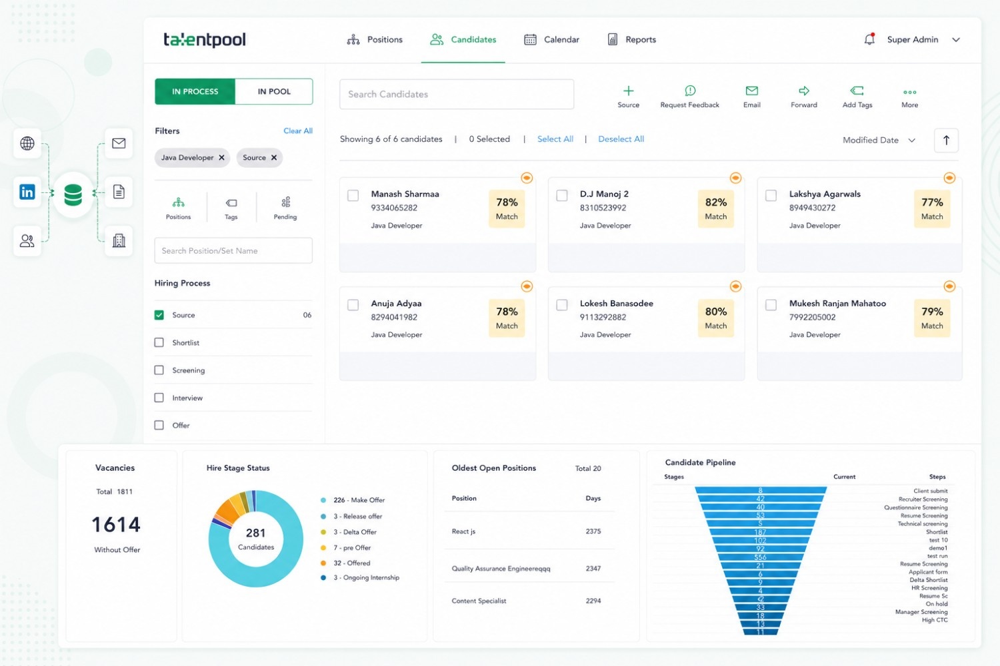Image resolution: width=1000 pixels, height=666 pixels.
Task: Click the document icon in left diagram
Action: click(119, 192)
